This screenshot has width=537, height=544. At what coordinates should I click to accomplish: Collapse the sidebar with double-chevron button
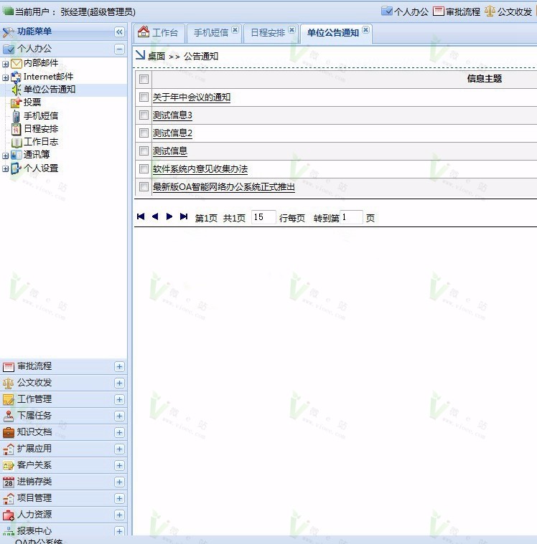click(119, 32)
